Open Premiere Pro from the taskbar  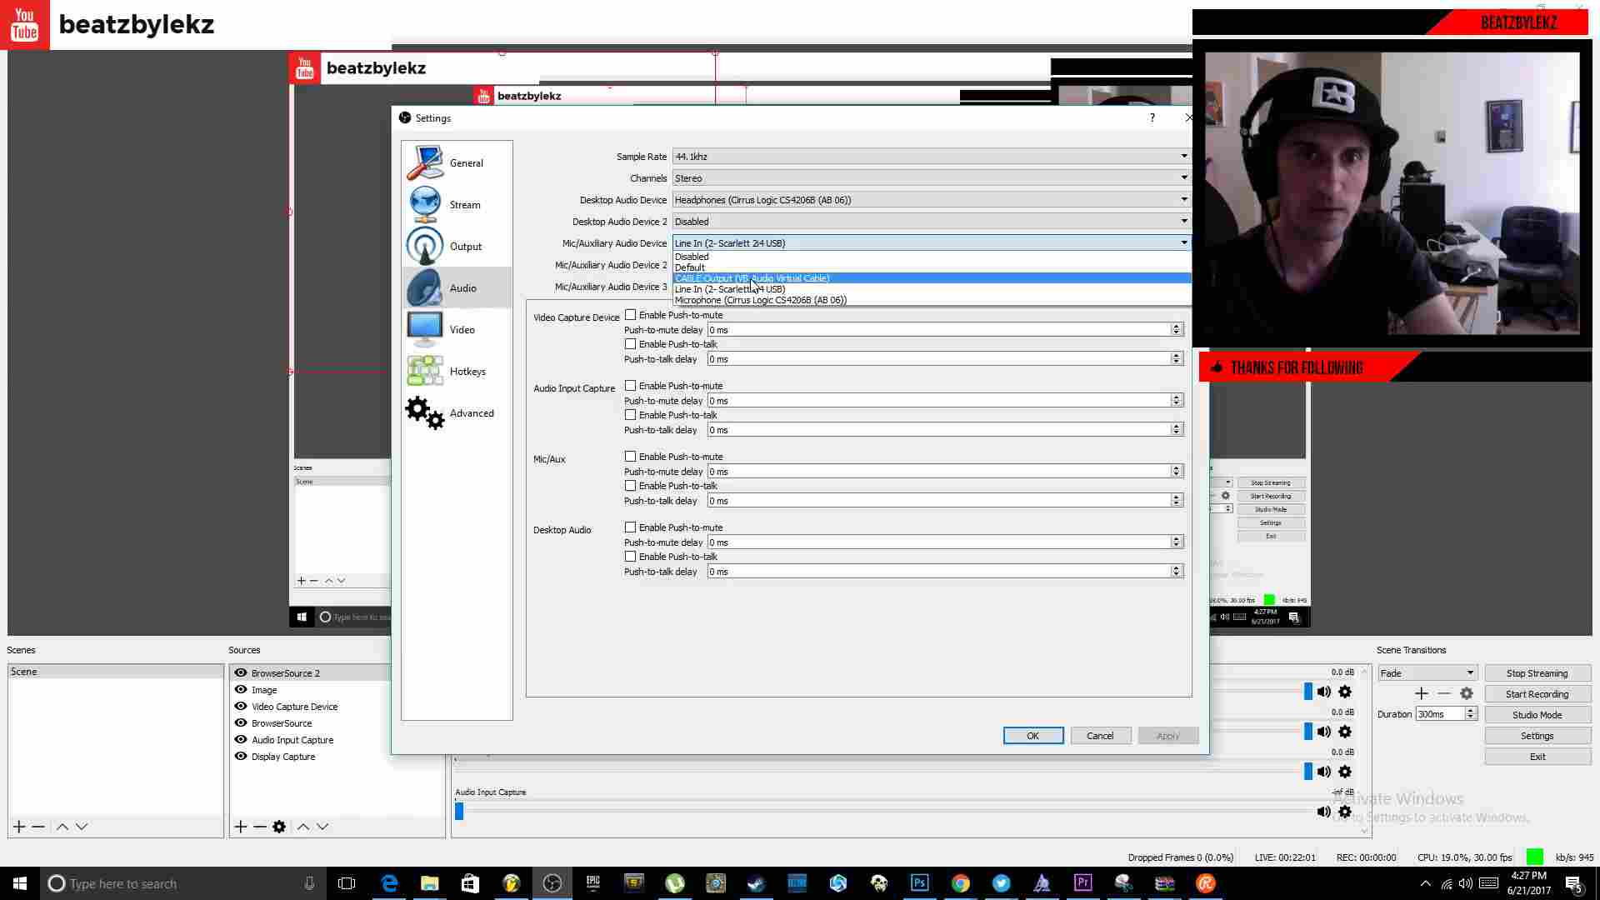pos(1082,883)
